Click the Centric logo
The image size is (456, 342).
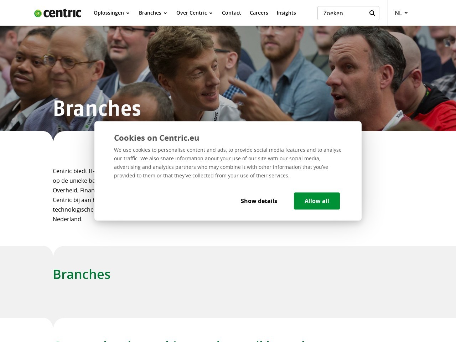tap(58, 13)
